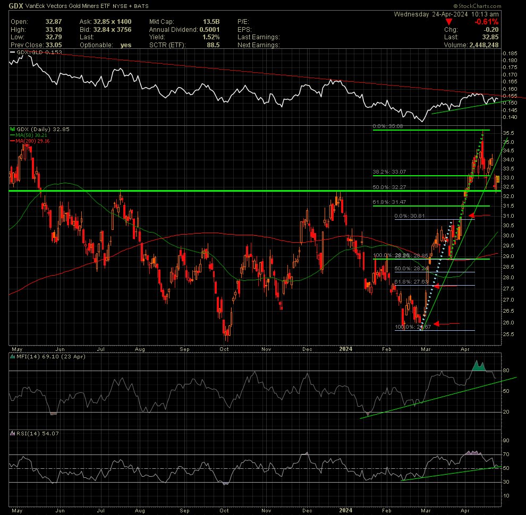Click the 10 level on RSI axis
526x515 pixels.
506,495
